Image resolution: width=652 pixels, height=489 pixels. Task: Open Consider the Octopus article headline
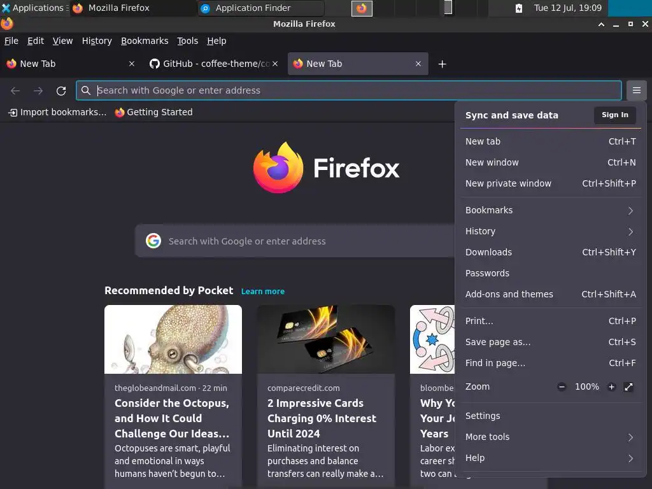tap(172, 418)
